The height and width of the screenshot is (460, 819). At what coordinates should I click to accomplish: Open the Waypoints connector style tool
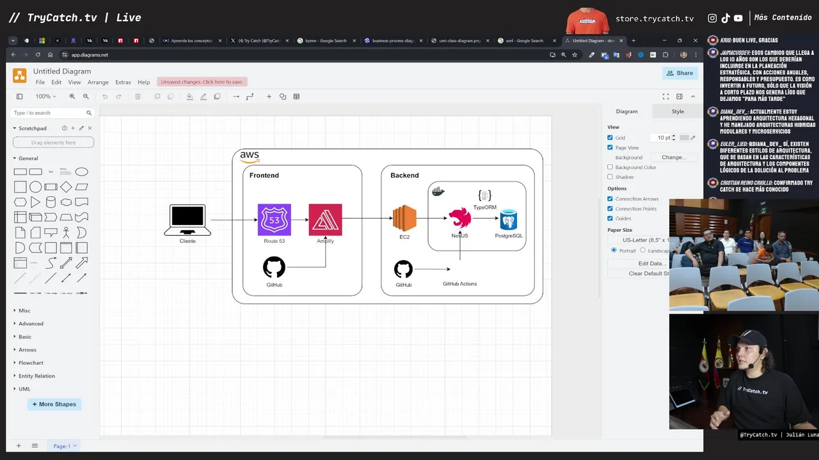pyautogui.click(x=250, y=96)
